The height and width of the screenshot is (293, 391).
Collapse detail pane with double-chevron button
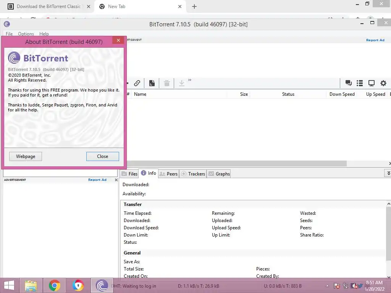[x=388, y=173]
